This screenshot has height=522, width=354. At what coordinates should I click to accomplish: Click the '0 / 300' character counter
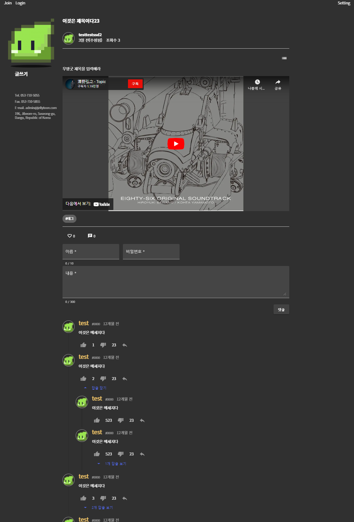point(70,302)
